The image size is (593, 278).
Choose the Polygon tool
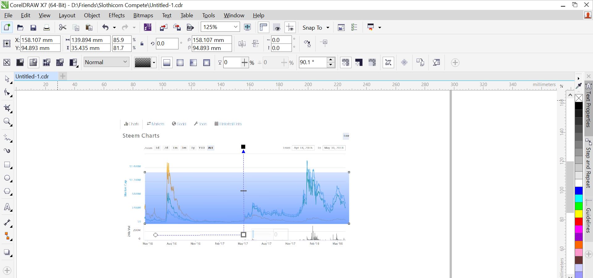(7, 192)
